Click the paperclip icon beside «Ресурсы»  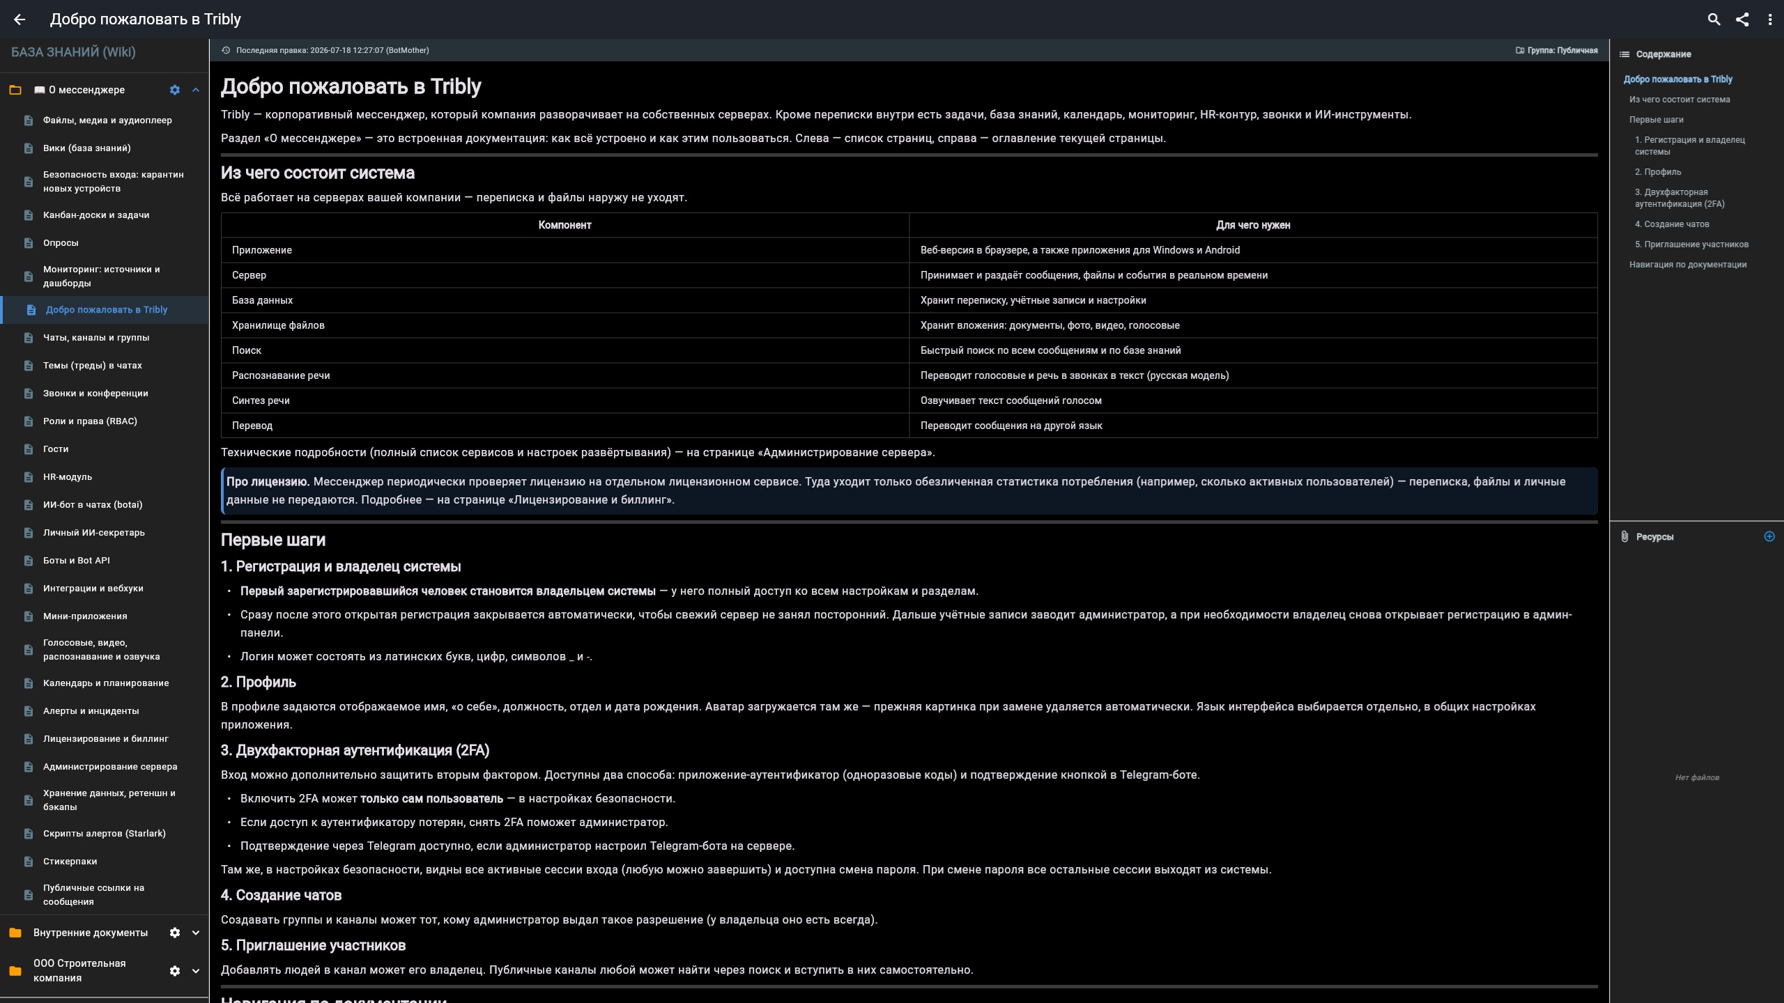(x=1624, y=536)
